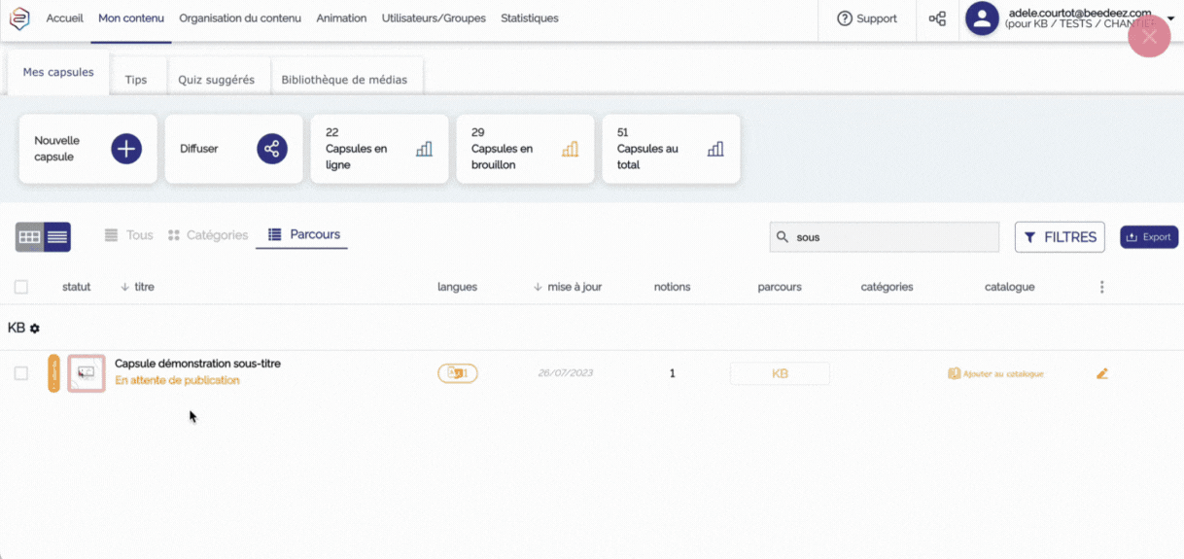The image size is (1184, 559).
Task: Click the language badge icon in capsule row
Action: point(457,373)
